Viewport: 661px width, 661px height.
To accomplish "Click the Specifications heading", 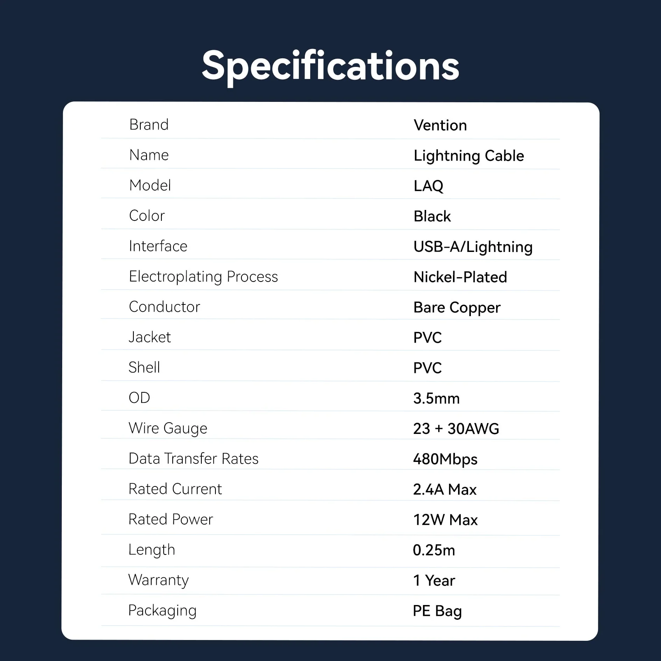I will click(x=330, y=67).
